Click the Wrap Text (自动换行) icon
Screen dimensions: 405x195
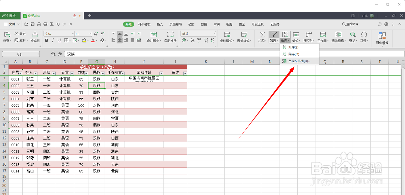point(170,34)
